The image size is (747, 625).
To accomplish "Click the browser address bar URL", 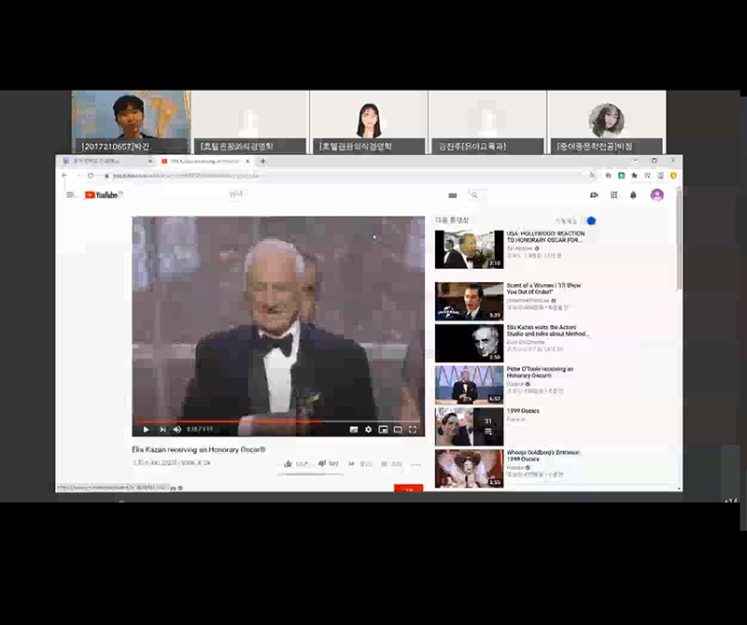I will click(186, 176).
